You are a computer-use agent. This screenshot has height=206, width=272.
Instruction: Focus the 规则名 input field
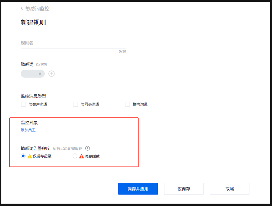pos(73,43)
